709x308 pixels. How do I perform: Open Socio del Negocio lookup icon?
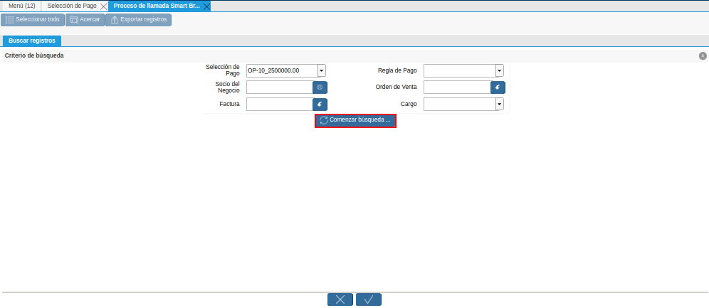[320, 87]
